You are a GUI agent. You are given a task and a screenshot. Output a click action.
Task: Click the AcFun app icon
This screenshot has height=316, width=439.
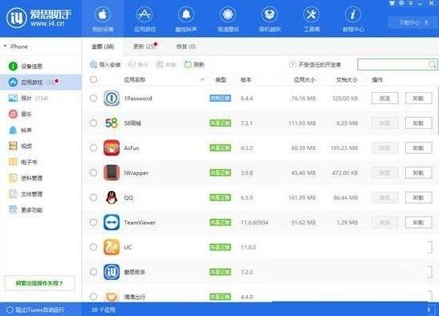[x=112, y=148]
